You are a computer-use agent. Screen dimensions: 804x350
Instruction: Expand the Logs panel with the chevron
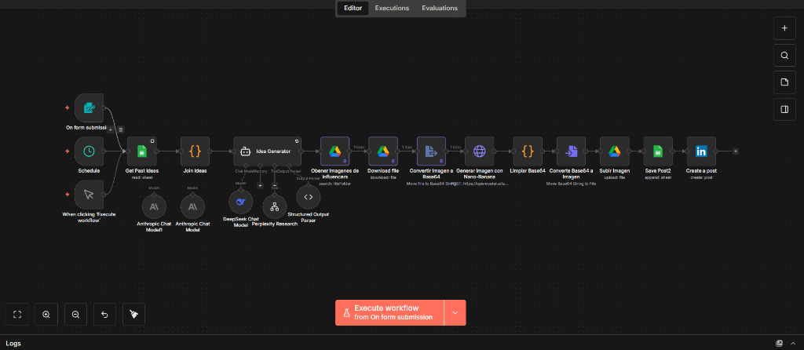click(793, 343)
